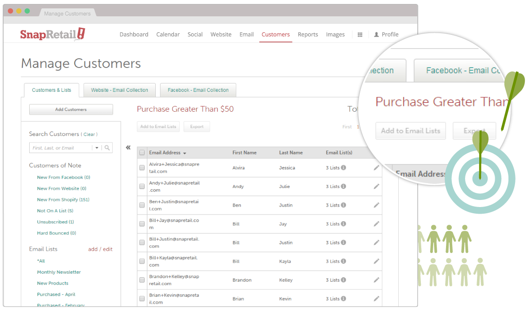Screen dimensions: 531x309
Task: Collapse the sidebar with double-chevron icon
Action: point(128,148)
